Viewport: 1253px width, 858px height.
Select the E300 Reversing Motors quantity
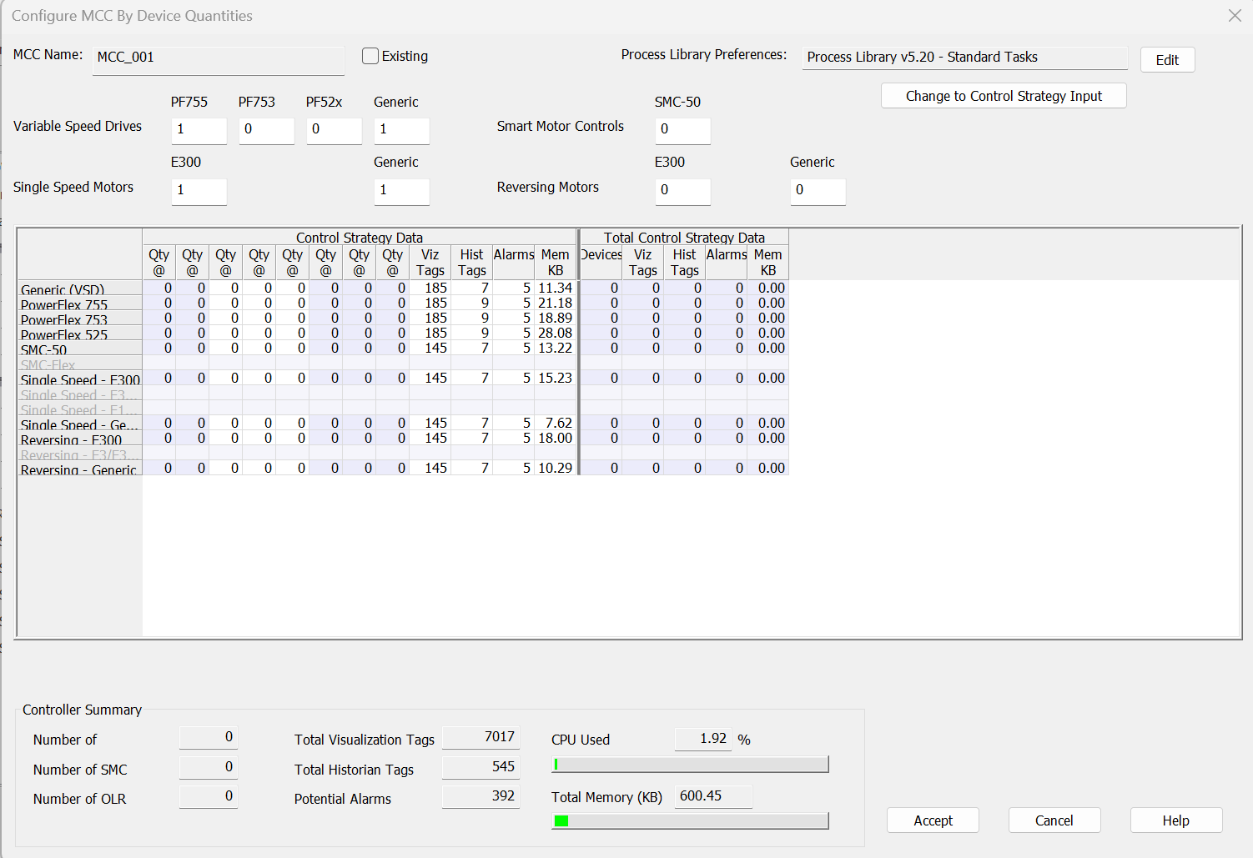tap(683, 192)
